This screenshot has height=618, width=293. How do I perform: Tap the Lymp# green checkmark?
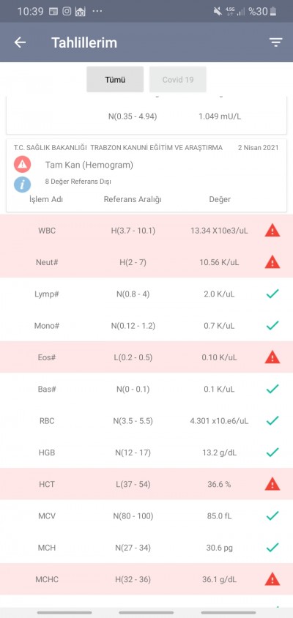[x=272, y=294]
